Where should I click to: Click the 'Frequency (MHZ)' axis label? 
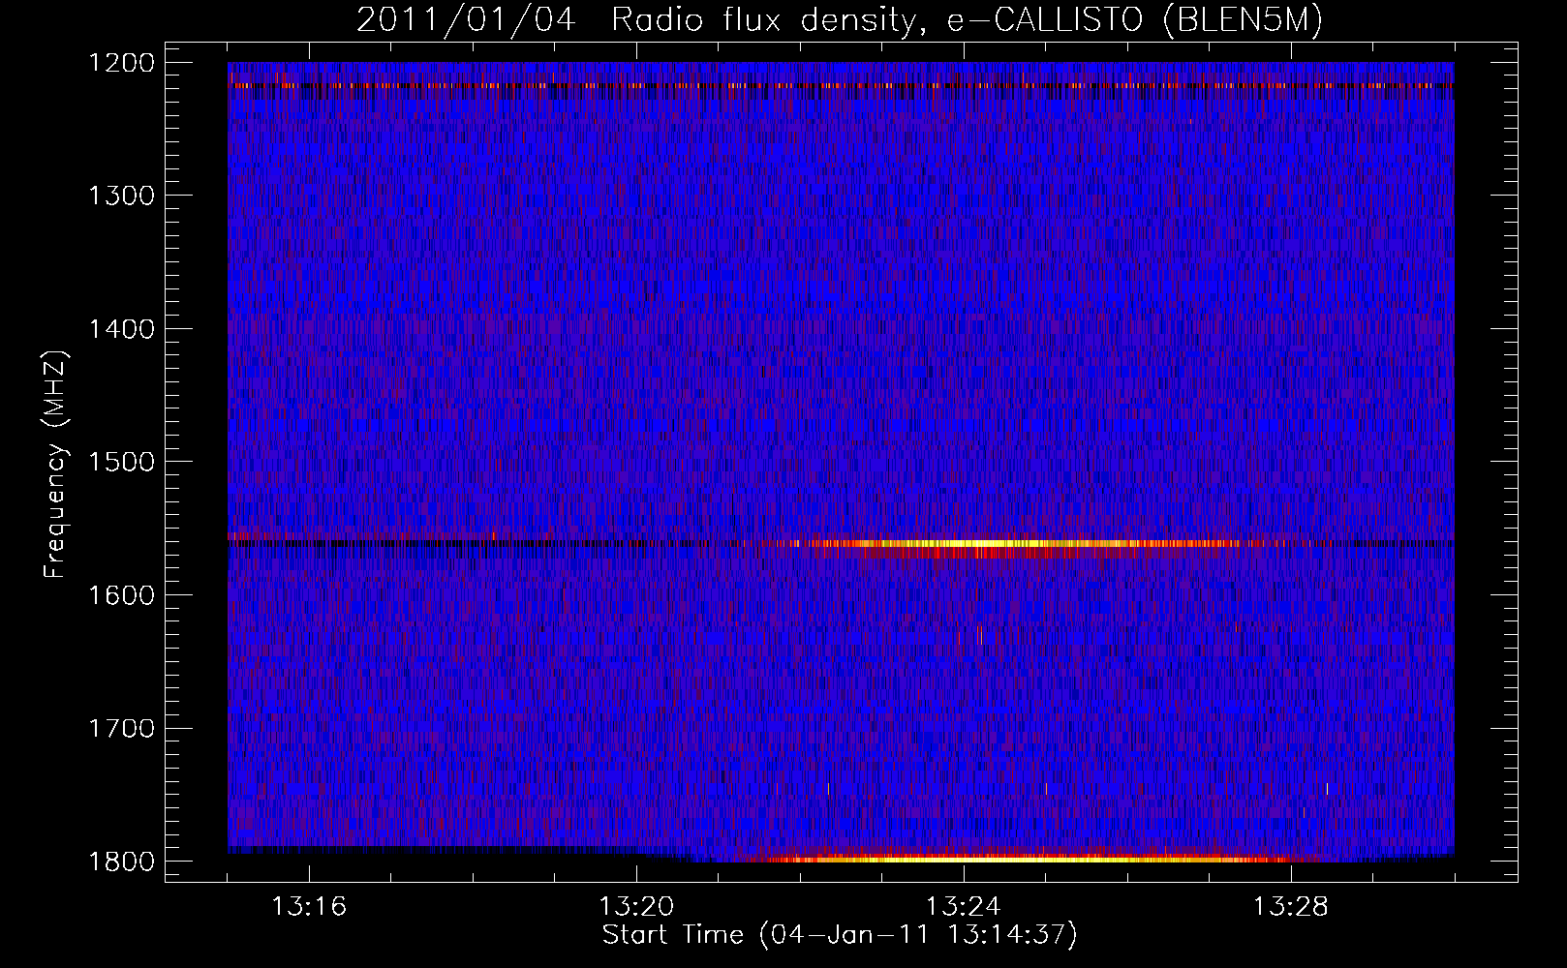click(56, 464)
